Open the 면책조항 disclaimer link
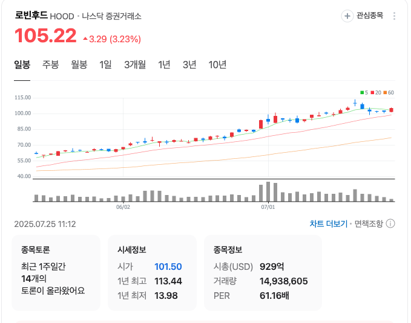The image size is (411, 323). [x=369, y=224]
